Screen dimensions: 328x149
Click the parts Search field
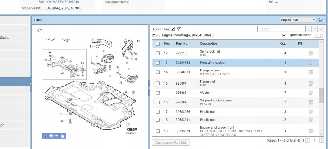coord(281,29)
